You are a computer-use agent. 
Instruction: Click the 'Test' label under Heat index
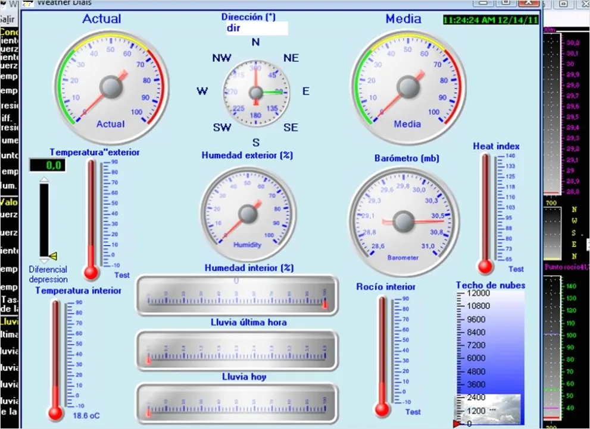tap(516, 269)
